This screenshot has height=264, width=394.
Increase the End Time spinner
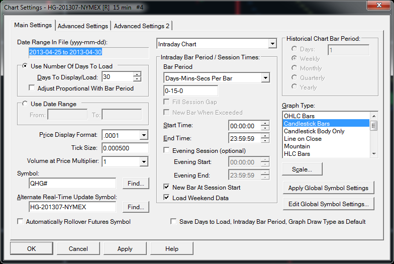[265, 136]
